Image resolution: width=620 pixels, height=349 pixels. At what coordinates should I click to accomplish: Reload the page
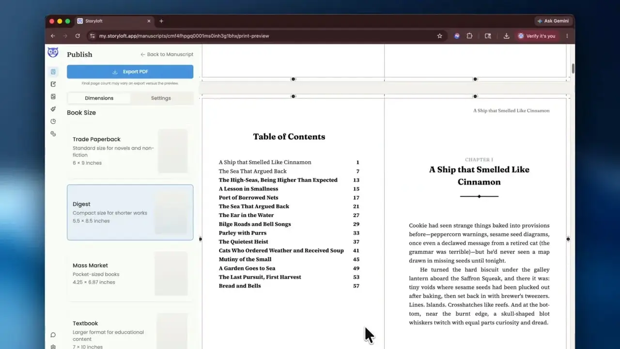click(77, 36)
